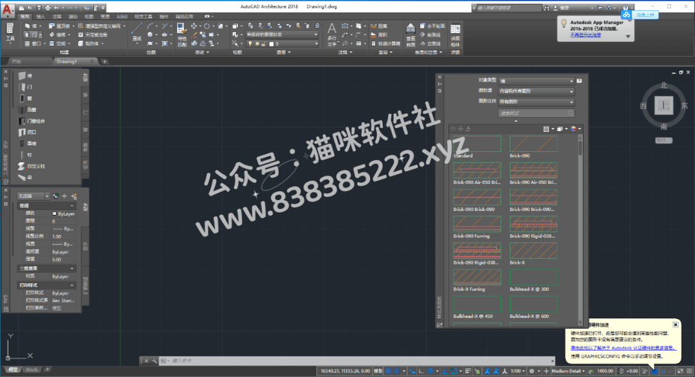The image size is (695, 377).
Task: Toggle object snap in status bar
Action: coord(454,371)
